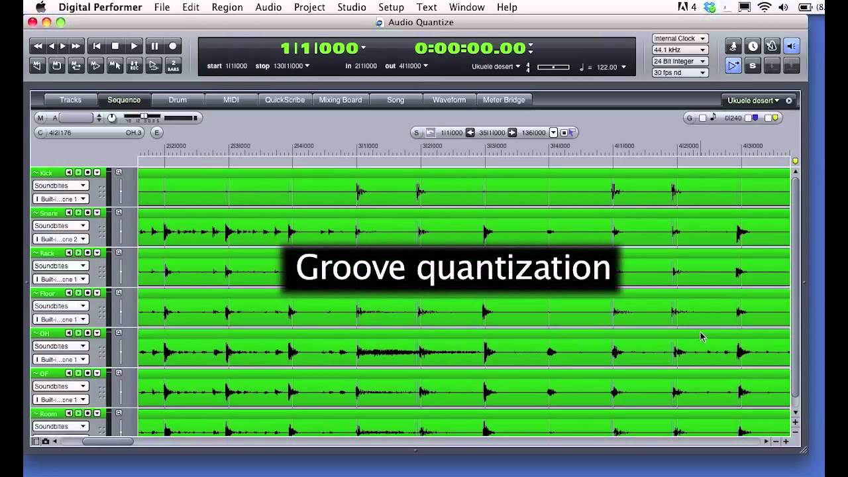Click the Record transport button

[x=173, y=46]
